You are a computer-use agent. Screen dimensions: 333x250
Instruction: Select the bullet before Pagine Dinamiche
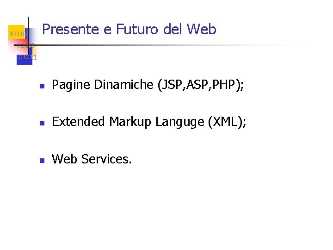[42, 86]
